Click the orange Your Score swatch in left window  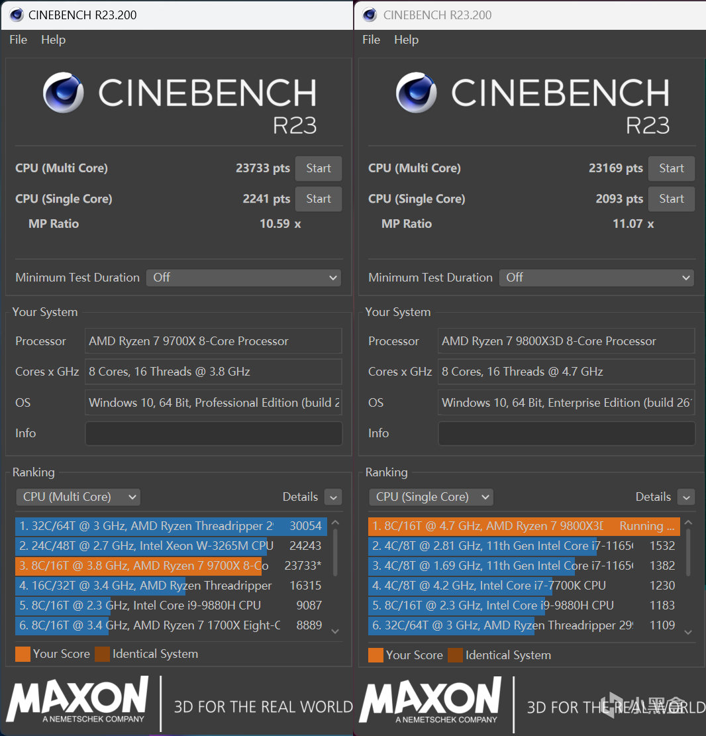point(23,654)
